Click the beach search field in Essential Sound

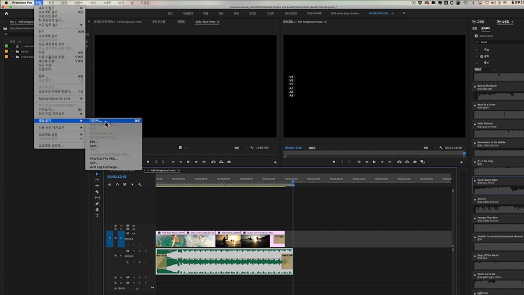[x=495, y=43]
